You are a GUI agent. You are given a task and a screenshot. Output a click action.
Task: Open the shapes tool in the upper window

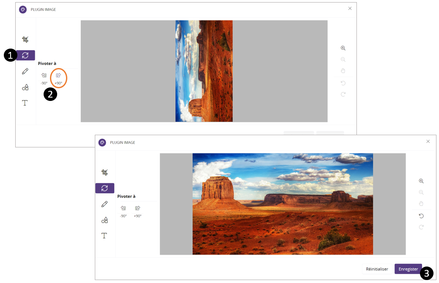point(25,87)
